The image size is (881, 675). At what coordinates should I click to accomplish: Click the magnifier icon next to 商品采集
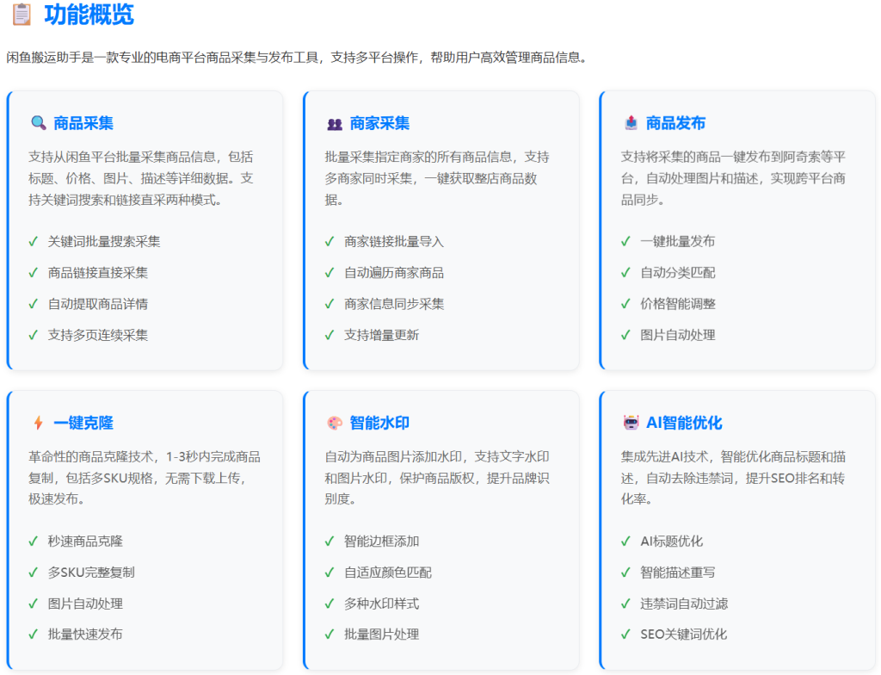tap(38, 123)
